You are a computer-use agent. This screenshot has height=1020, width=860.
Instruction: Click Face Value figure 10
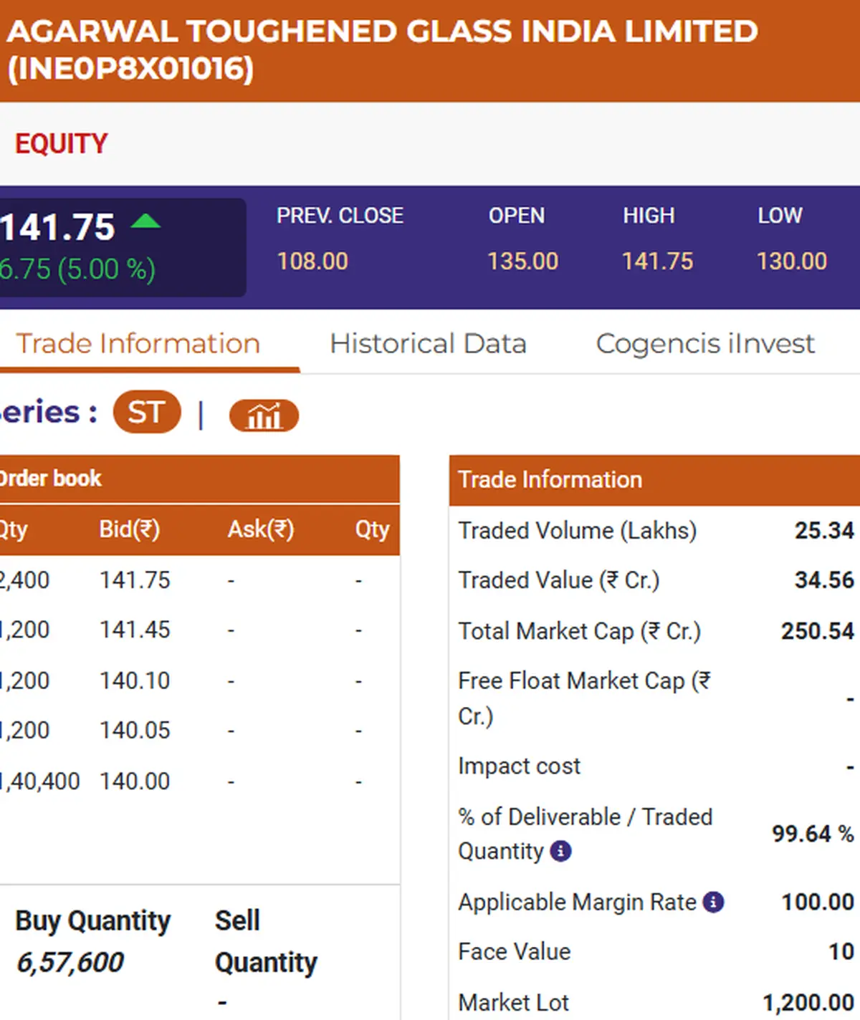click(x=841, y=952)
